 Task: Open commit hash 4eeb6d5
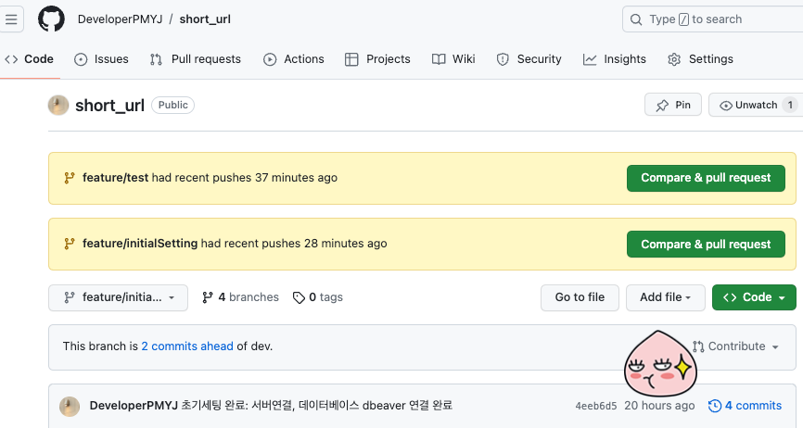tap(596, 406)
